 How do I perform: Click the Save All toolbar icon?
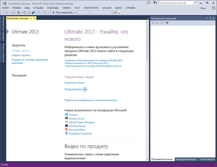pyautogui.click(x=33, y=13)
